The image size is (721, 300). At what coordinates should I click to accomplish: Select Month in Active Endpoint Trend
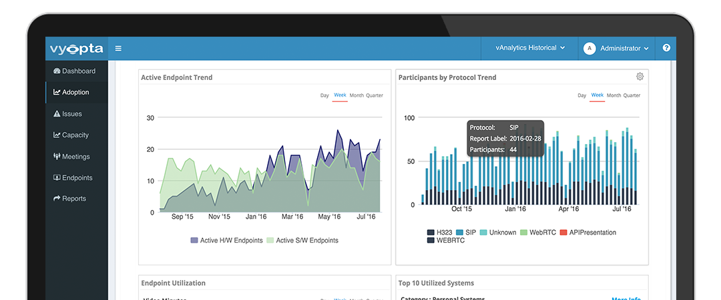click(x=356, y=95)
